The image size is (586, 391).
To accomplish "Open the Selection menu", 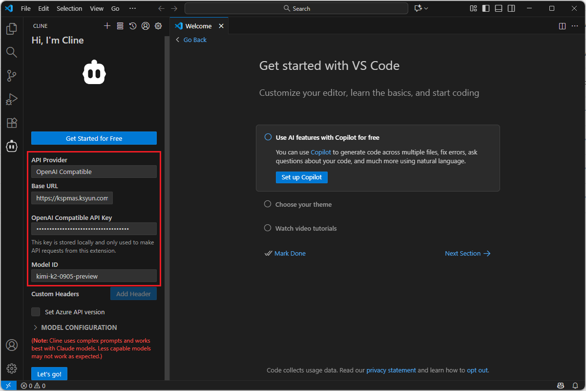I will click(x=69, y=8).
